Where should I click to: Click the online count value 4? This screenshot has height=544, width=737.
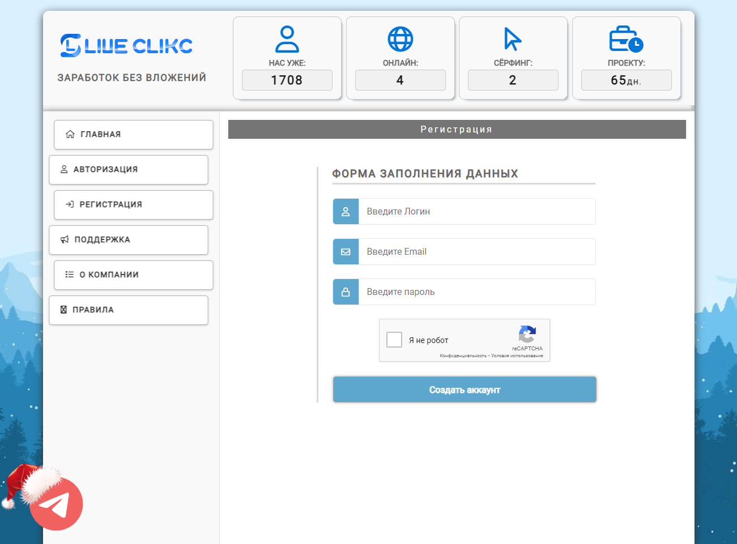point(401,80)
